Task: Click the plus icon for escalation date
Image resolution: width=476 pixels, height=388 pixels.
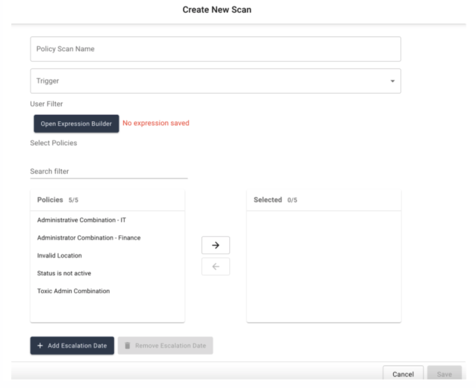Action: (x=40, y=346)
